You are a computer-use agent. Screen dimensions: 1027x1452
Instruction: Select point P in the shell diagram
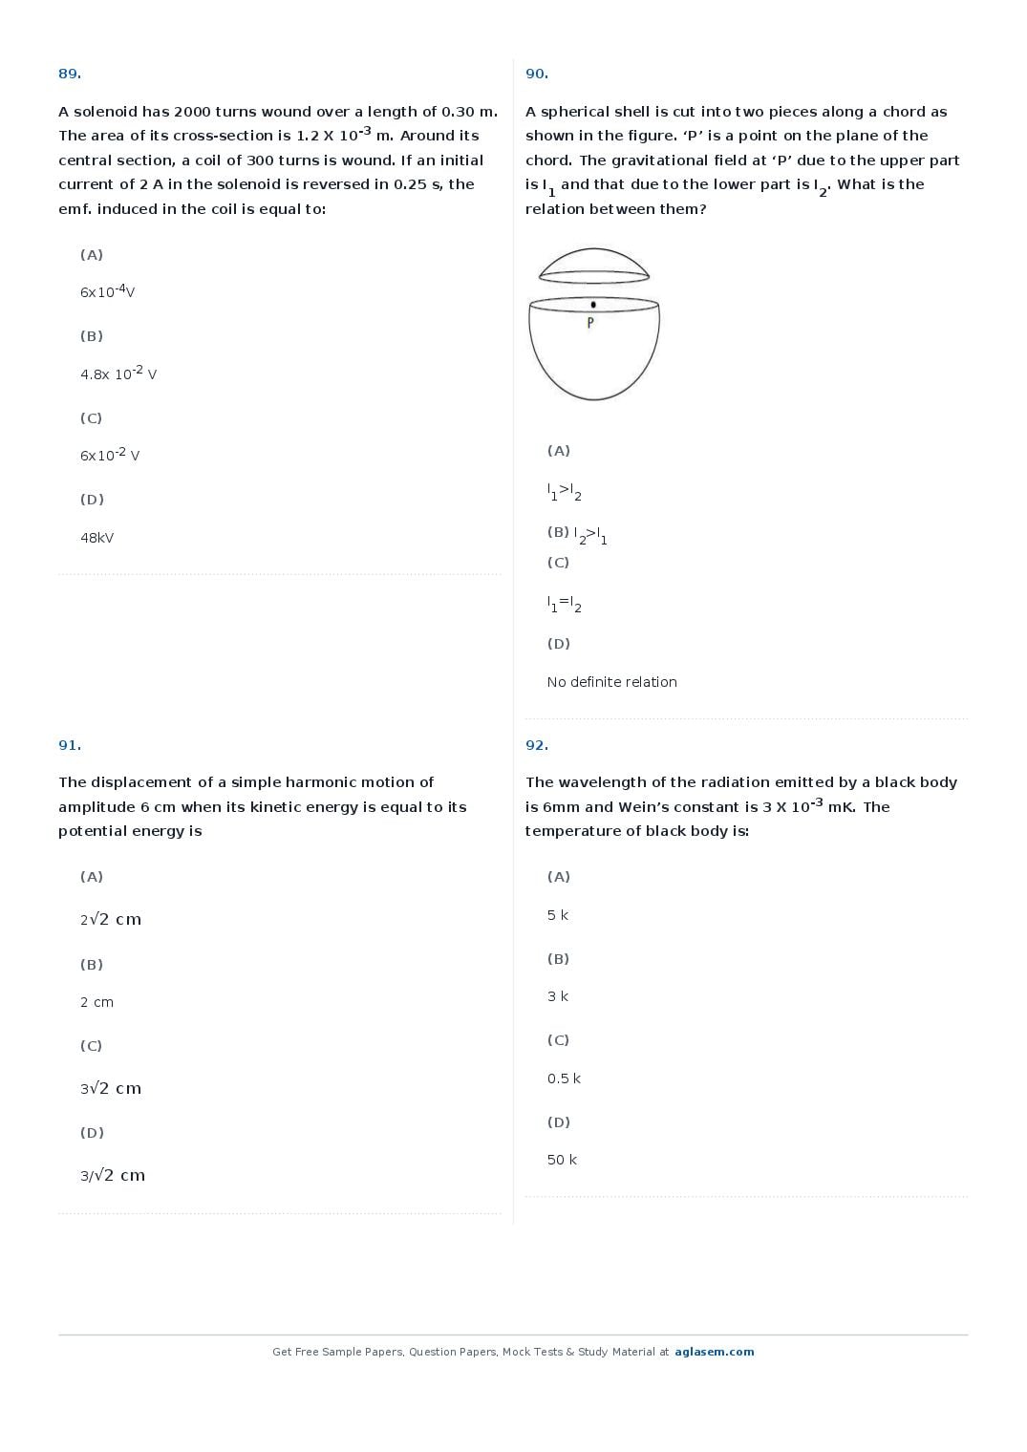point(592,305)
